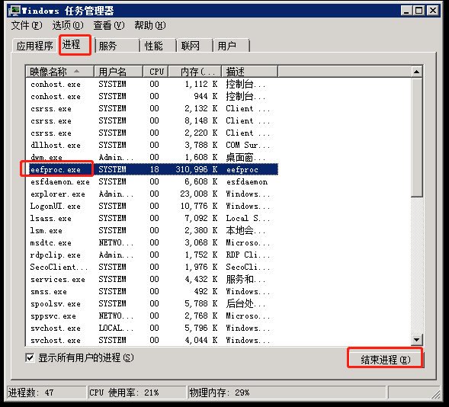Select the esfdaemon.exe process row
The image size is (449, 407).
pyautogui.click(x=152, y=181)
